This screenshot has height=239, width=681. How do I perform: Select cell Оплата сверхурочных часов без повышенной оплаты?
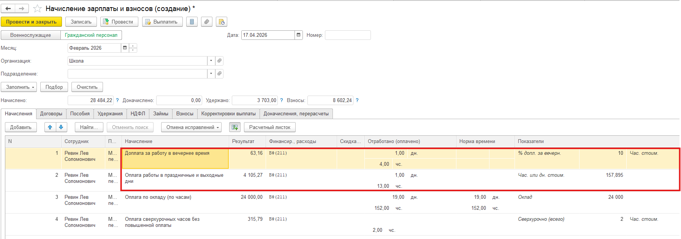tap(175, 224)
